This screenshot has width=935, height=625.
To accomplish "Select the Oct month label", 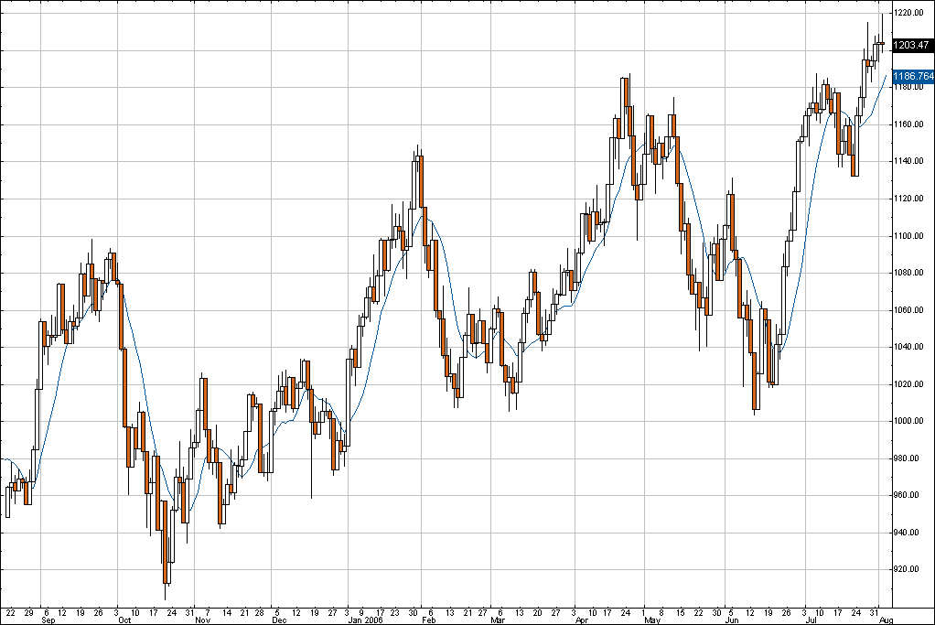I will click(x=124, y=620).
